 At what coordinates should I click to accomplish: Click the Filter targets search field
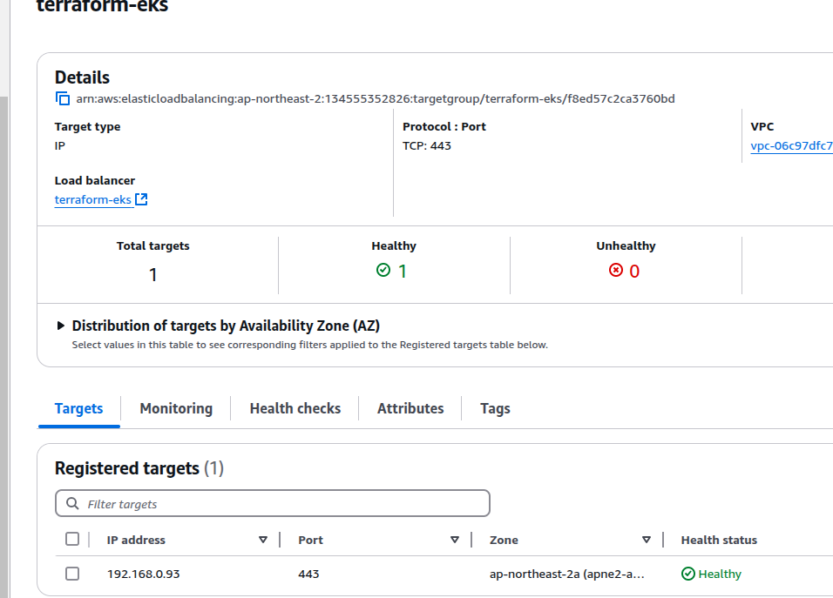279,504
